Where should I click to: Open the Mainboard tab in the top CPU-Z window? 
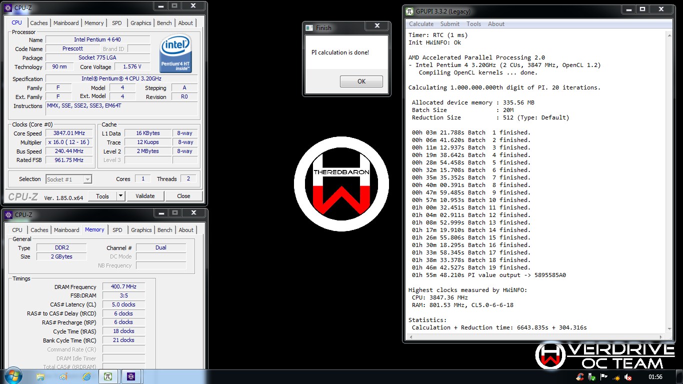[66, 23]
